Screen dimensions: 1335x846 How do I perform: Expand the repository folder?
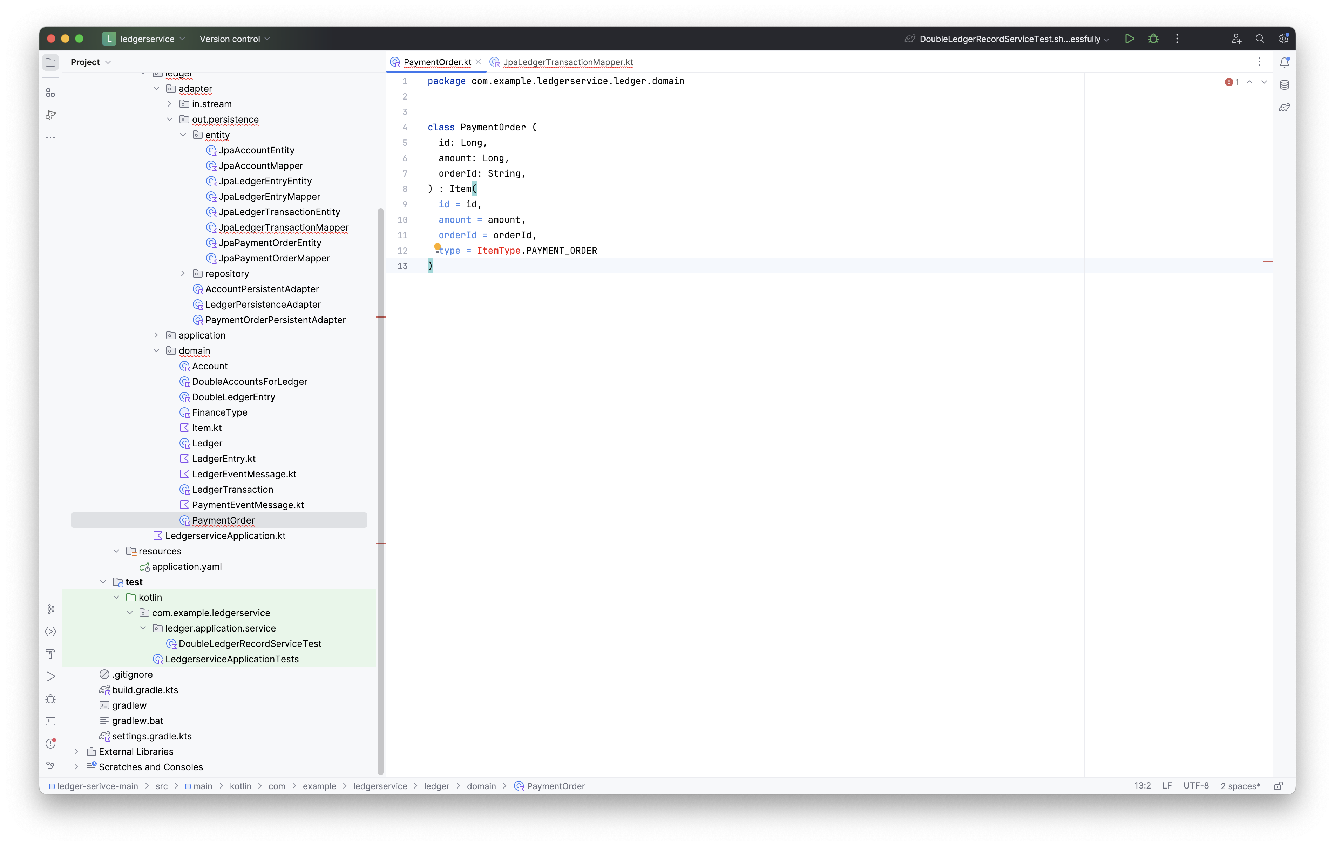coord(183,273)
